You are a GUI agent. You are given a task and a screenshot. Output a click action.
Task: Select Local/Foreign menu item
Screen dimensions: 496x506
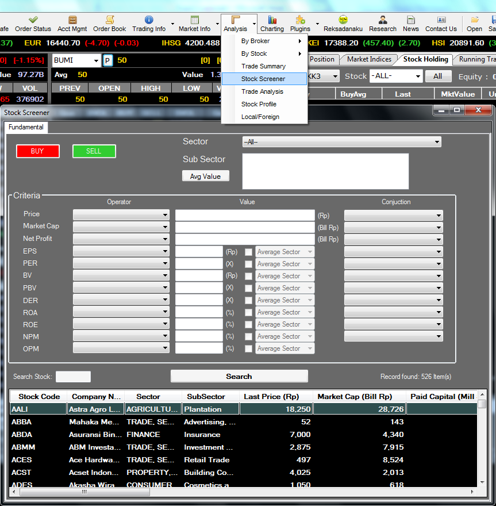[x=264, y=117]
